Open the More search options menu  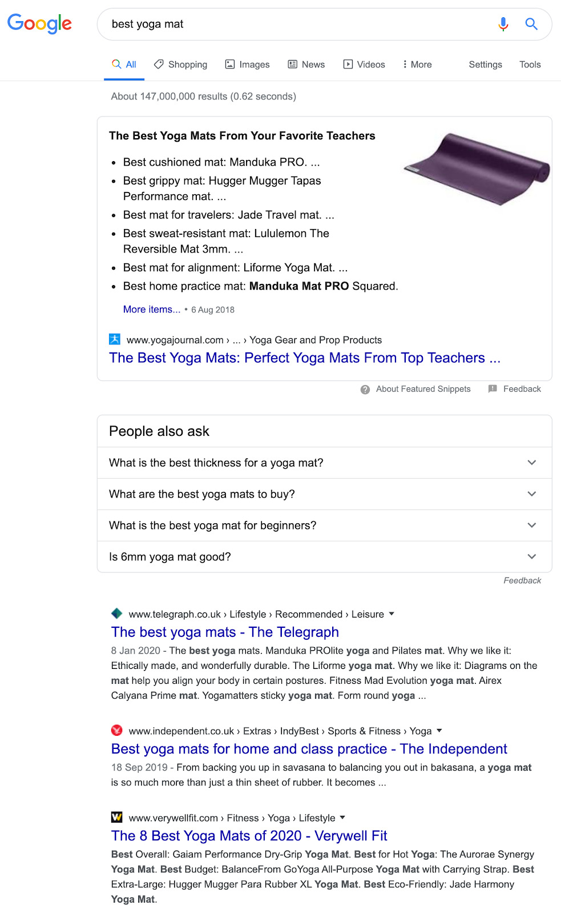[x=417, y=65]
